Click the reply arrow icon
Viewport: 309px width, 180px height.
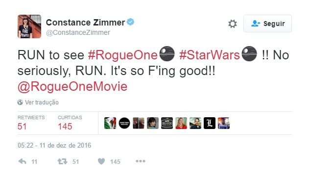pyautogui.click(x=22, y=161)
